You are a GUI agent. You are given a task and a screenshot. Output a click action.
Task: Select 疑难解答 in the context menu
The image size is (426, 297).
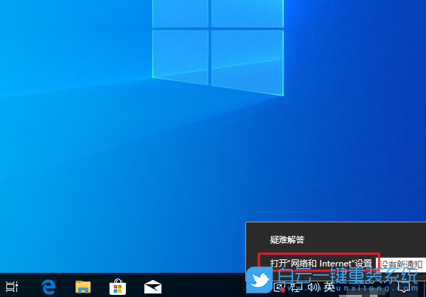point(287,239)
